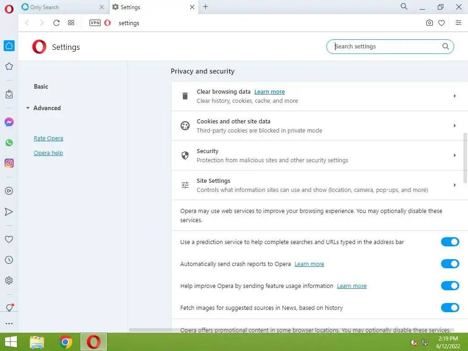Open the Opera main menu logo

pyautogui.click(x=9, y=9)
